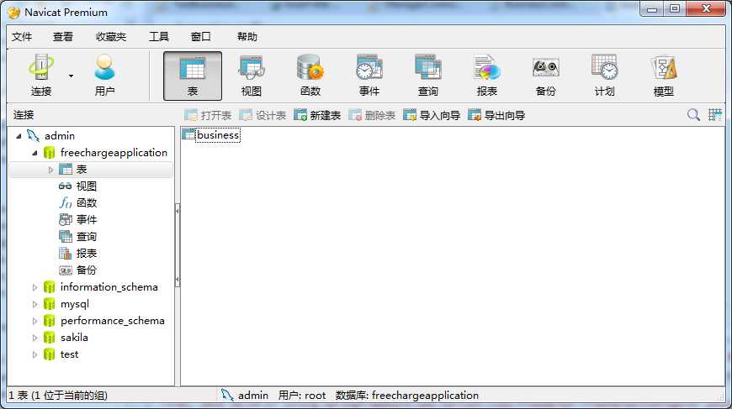The image size is (732, 409).
Task: Open the 收藏夹 menu
Action: point(111,36)
